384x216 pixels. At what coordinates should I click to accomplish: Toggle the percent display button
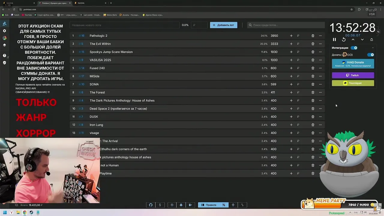223,205
